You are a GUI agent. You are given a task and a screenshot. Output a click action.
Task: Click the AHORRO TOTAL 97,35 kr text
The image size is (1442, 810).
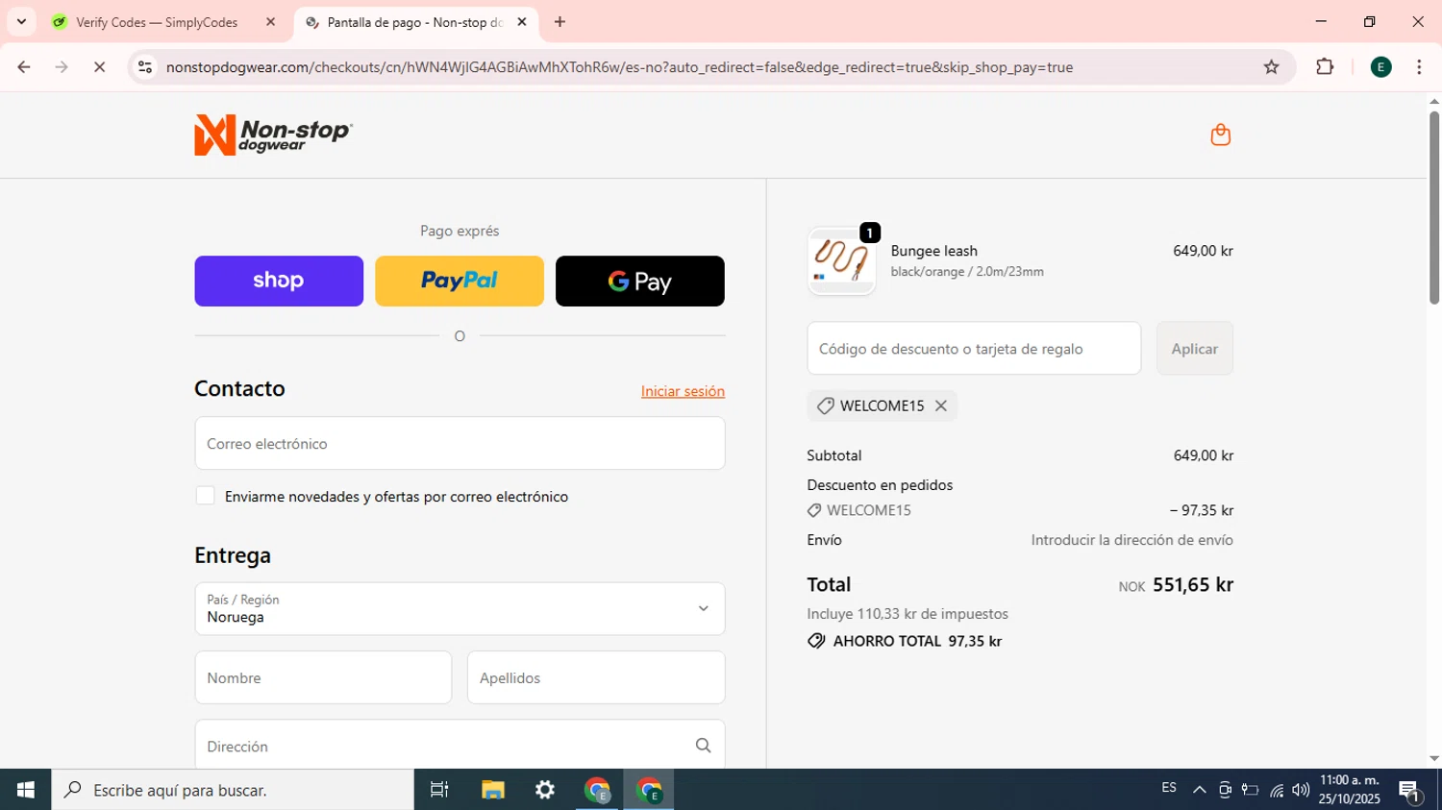[x=917, y=641]
